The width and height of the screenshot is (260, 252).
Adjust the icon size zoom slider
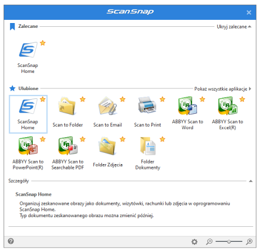pos(229,242)
